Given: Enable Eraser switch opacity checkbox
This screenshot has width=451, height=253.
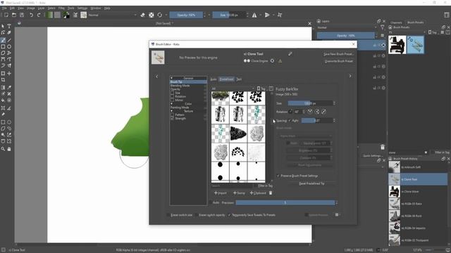Looking at the screenshot, I should click(x=197, y=215).
